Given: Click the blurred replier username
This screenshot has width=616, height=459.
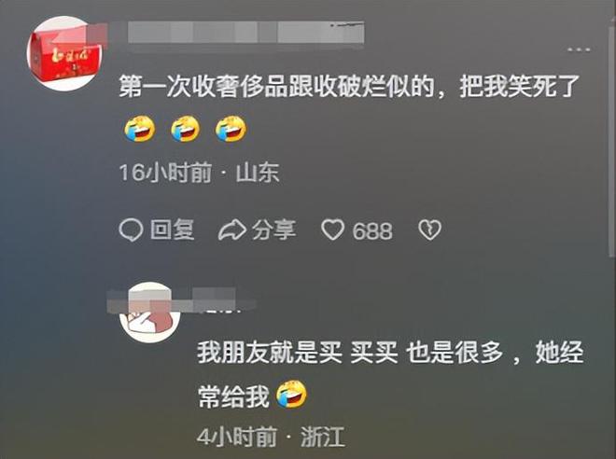Looking at the screenshot, I should [181, 300].
